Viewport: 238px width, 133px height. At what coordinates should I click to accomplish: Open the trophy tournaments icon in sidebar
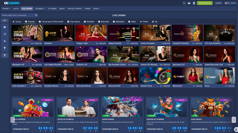tap(5, 48)
